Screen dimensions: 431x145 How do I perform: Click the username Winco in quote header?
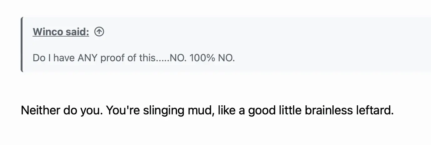48,32
